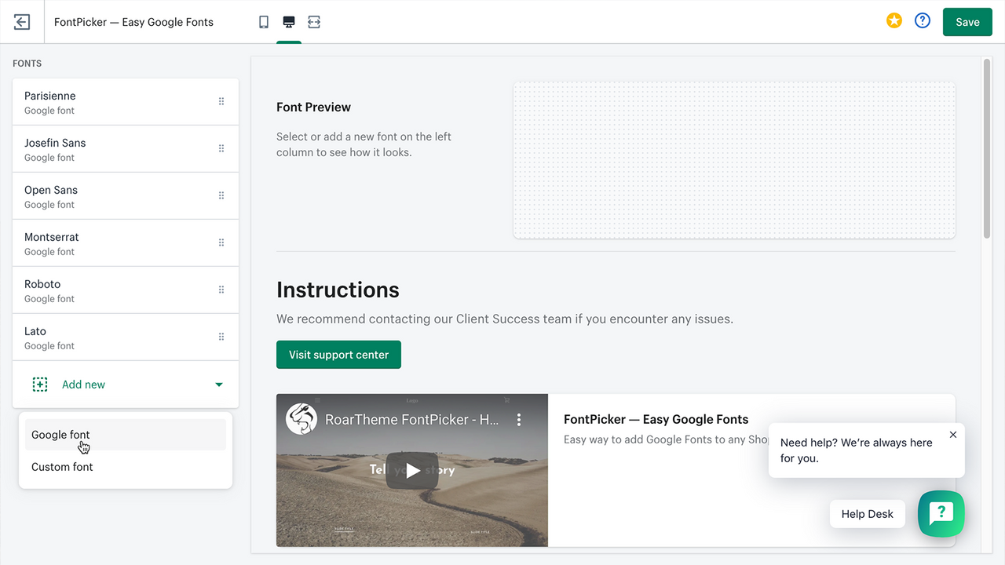Open the help question mark icon
1005x565 pixels.
click(923, 21)
